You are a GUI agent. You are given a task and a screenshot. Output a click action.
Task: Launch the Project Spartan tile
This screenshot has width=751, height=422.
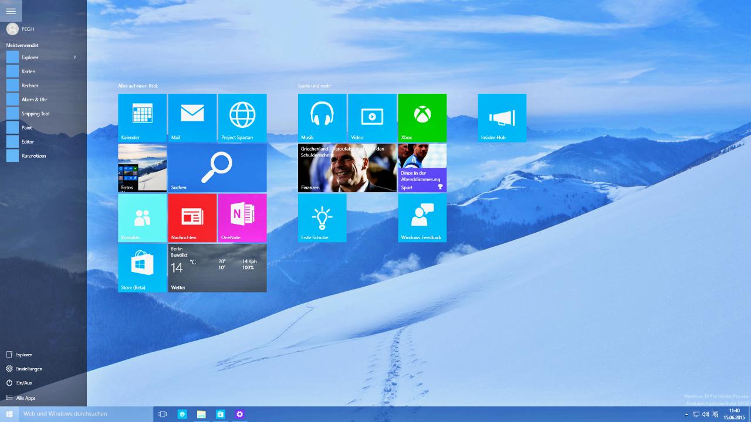point(242,118)
